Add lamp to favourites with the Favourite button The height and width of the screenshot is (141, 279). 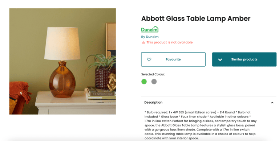[173, 59]
